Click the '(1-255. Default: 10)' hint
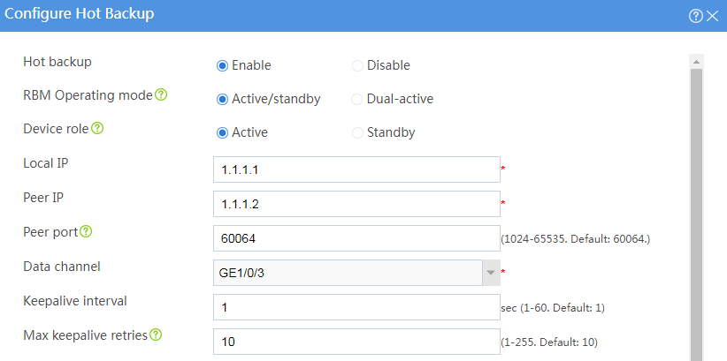The height and width of the screenshot is (361, 727). tap(549, 342)
